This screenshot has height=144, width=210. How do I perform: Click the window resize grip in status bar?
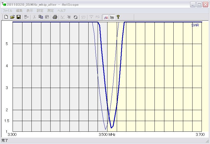tap(207, 141)
